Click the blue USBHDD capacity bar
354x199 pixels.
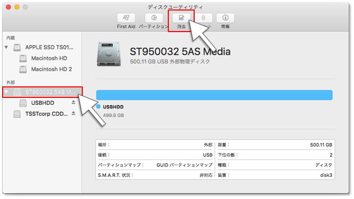pos(214,95)
